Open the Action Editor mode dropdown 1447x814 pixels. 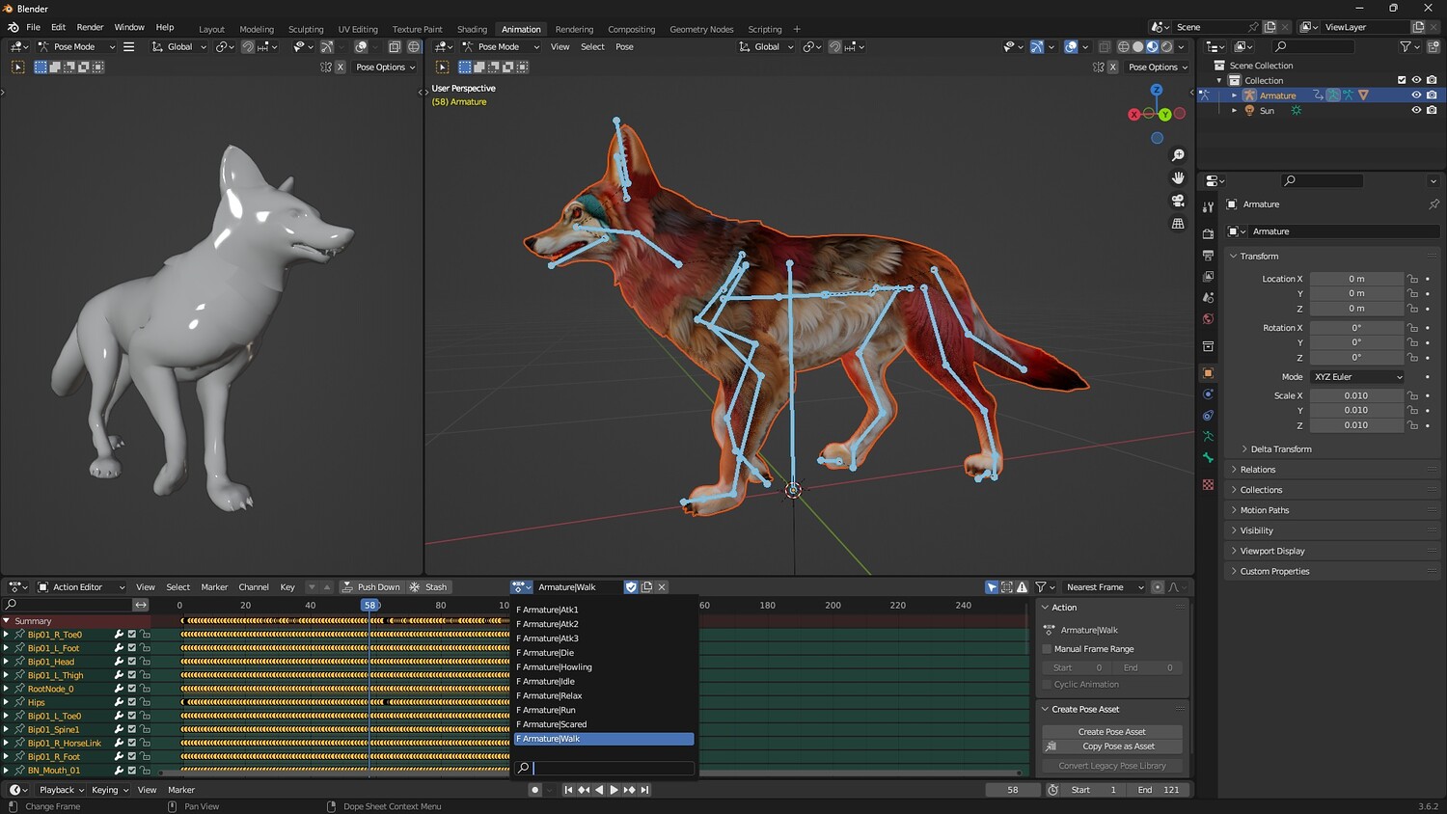pyautogui.click(x=81, y=587)
